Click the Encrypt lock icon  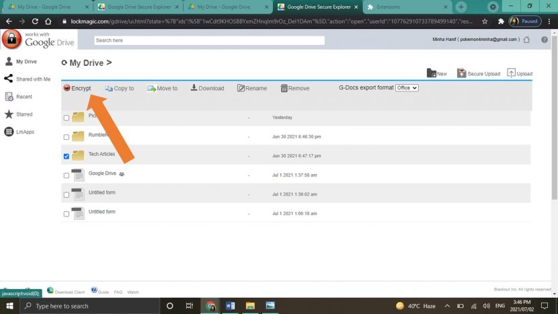67,87
